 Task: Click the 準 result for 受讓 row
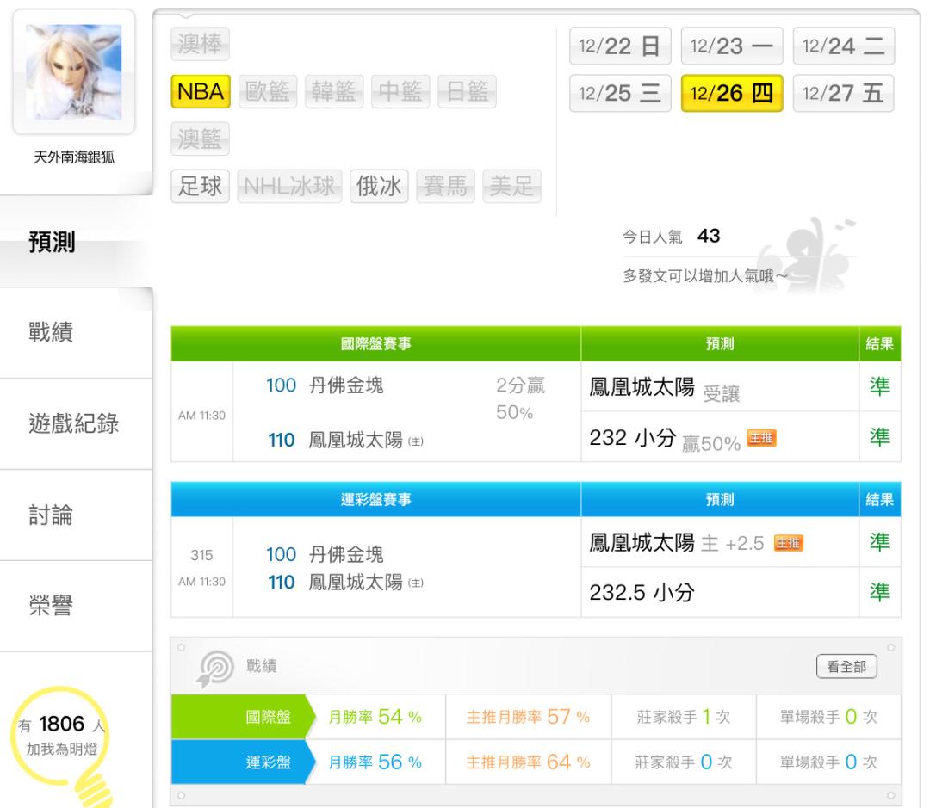click(x=879, y=386)
